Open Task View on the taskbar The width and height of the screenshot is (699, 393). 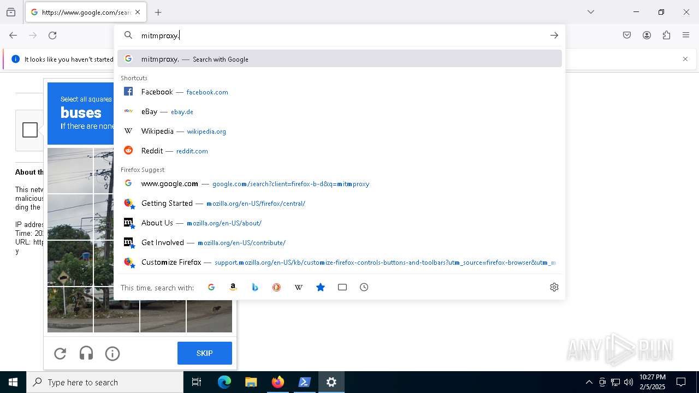(197, 382)
